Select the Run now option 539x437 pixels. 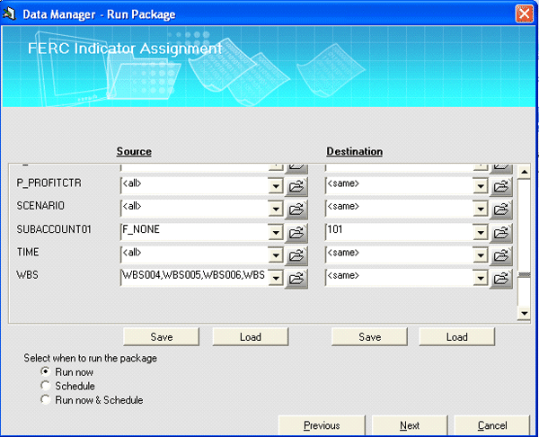[x=45, y=371]
